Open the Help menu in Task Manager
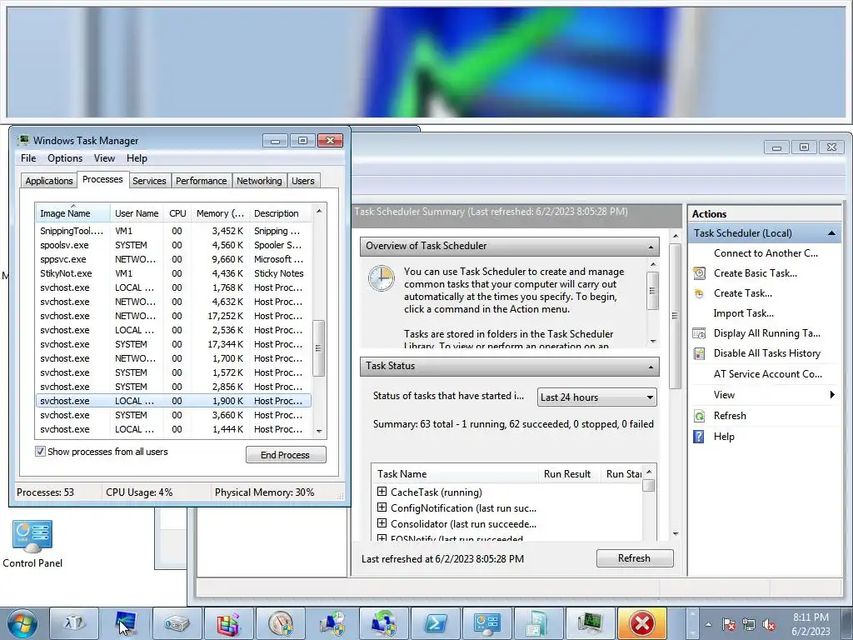853x640 pixels. tap(137, 158)
